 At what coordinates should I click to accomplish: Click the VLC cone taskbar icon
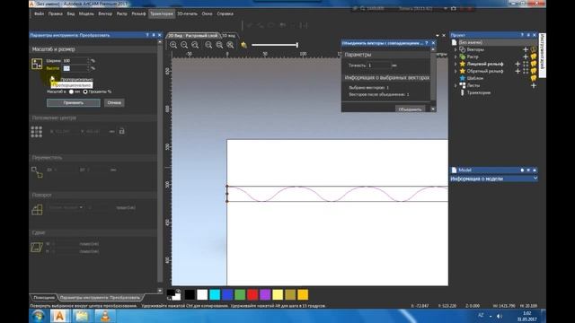[x=105, y=316]
